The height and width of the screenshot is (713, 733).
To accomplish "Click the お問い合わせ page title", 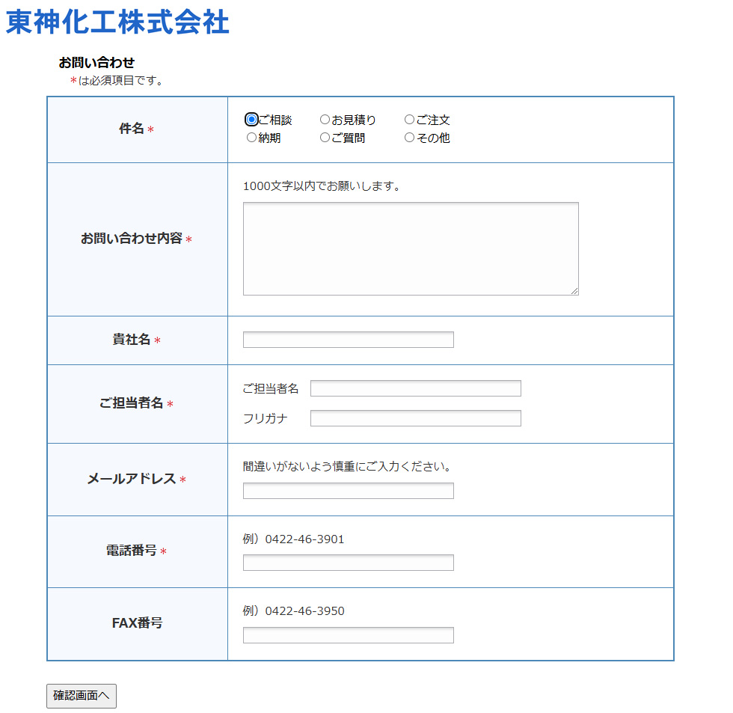I will click(96, 62).
